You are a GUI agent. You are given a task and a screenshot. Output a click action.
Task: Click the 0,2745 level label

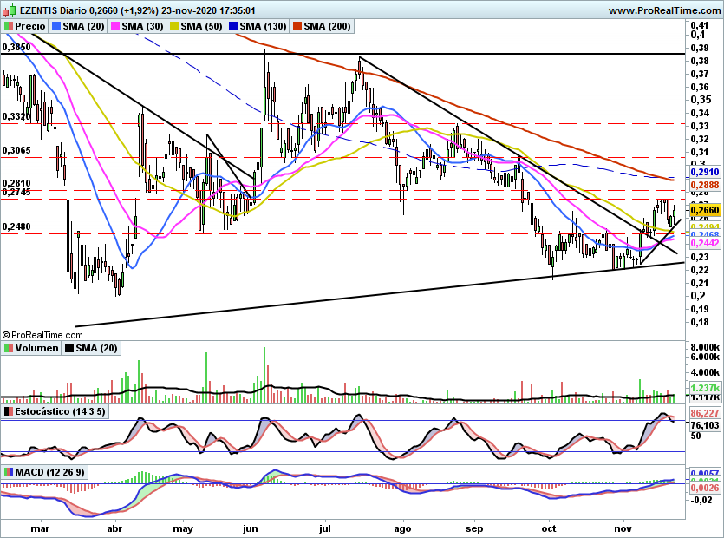[16, 192]
